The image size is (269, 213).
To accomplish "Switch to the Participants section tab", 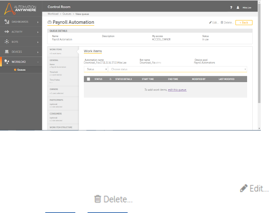I will [x=63, y=103].
